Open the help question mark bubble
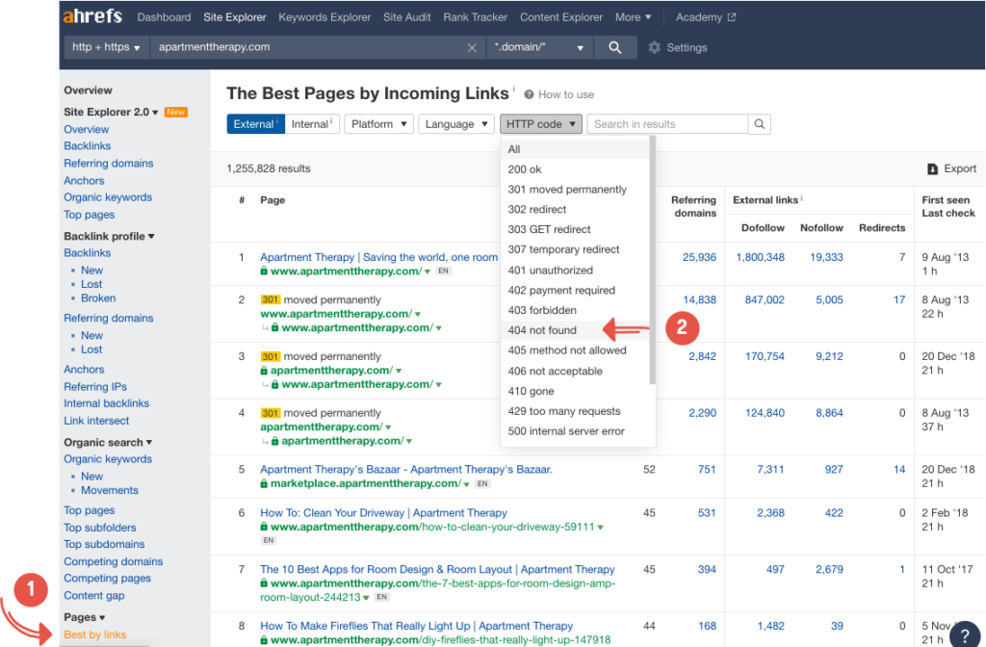The image size is (986, 647). [x=964, y=636]
